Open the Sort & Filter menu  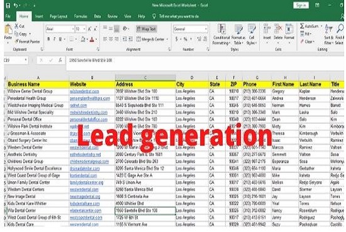(x=328, y=34)
